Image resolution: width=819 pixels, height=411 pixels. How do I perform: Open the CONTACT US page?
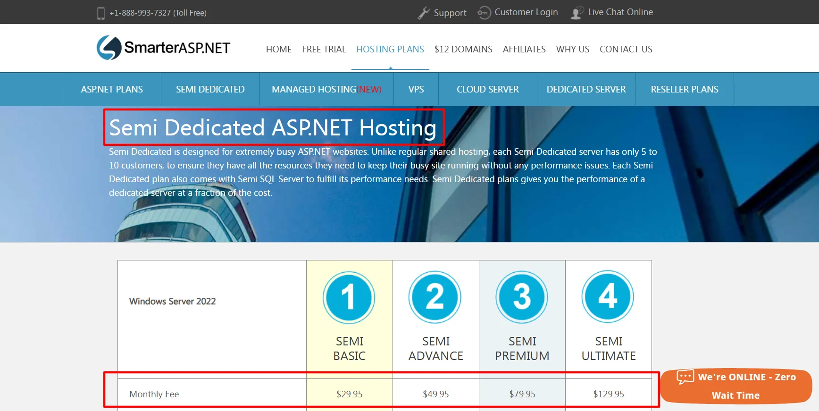[626, 49]
